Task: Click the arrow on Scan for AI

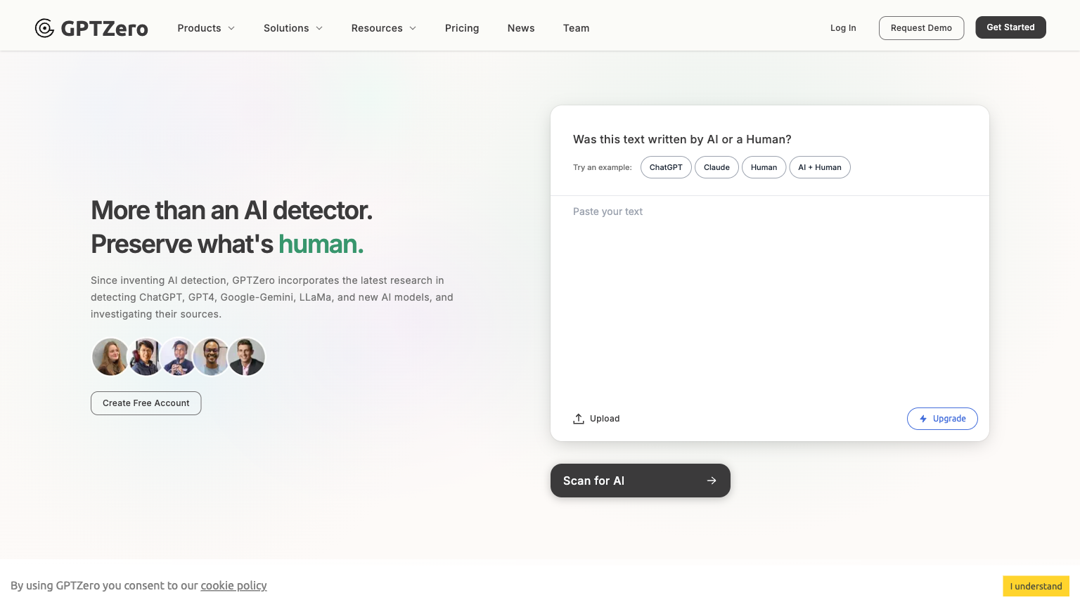Action: click(x=712, y=481)
